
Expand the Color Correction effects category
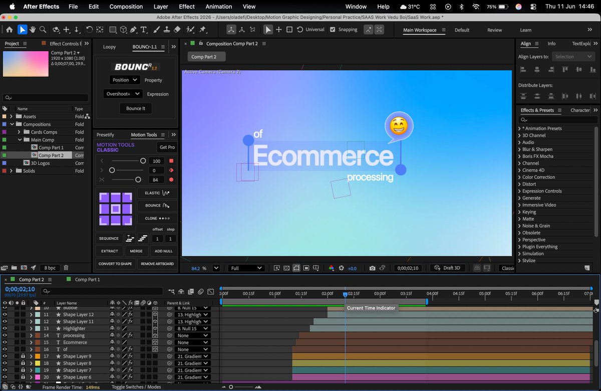point(519,177)
